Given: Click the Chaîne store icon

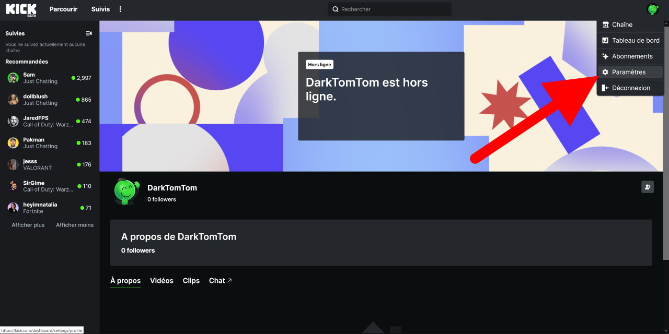Looking at the screenshot, I should pyautogui.click(x=605, y=25).
